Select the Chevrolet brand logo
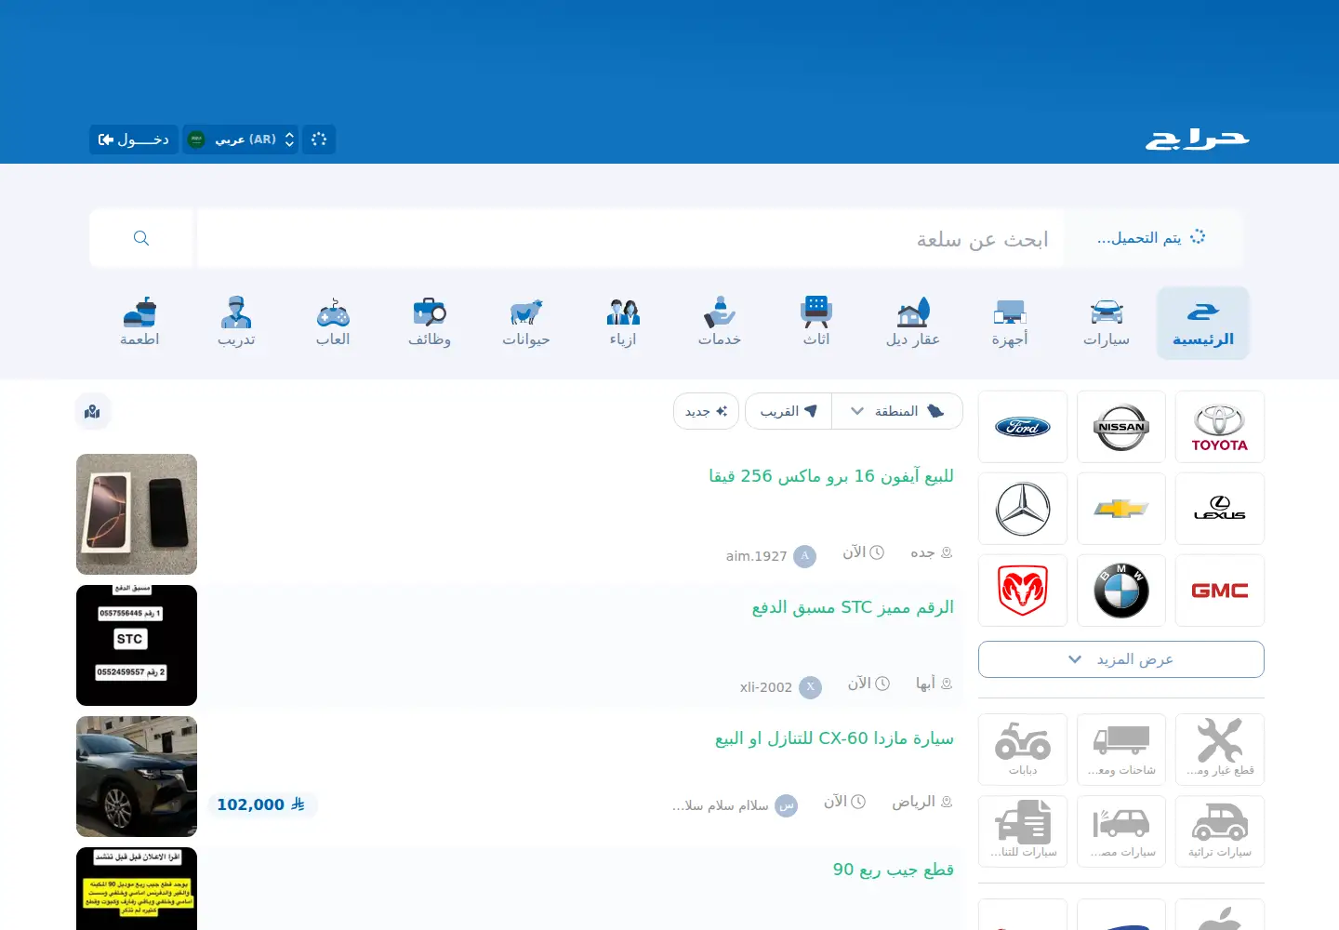 tap(1121, 509)
